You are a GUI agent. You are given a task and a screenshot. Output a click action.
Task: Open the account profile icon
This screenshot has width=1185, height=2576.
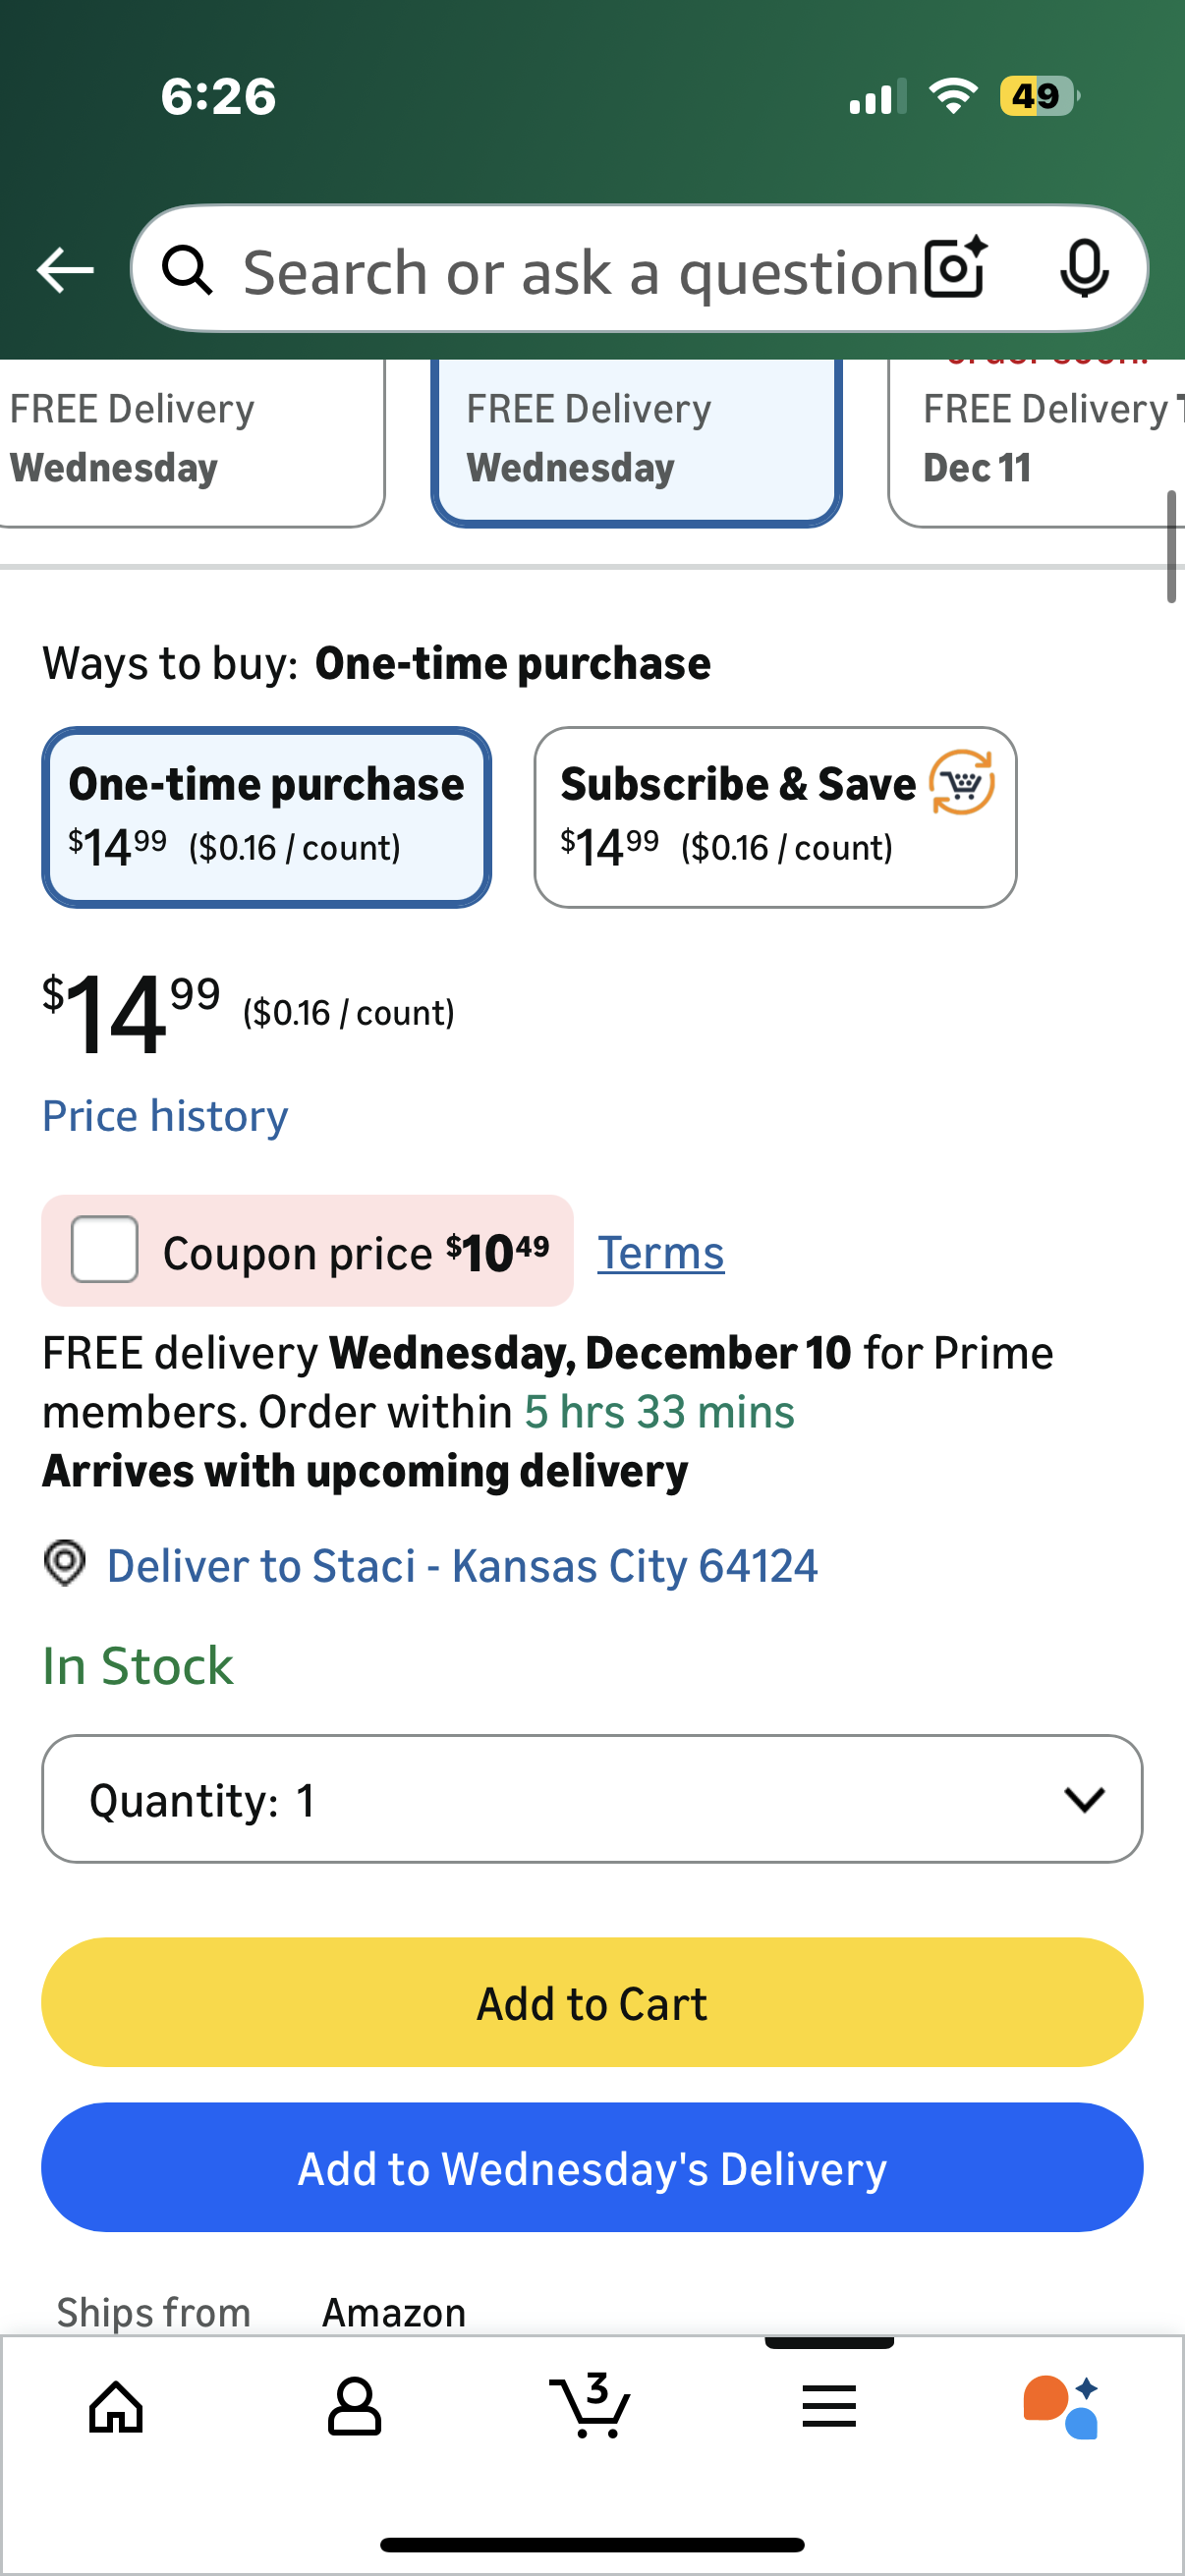pyautogui.click(x=354, y=2406)
